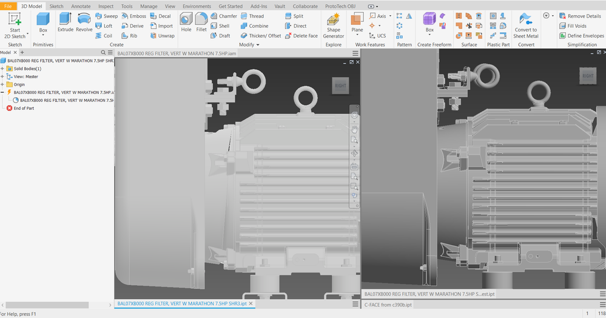606x318 pixels.
Task: Apply a Decal
Action: click(x=160, y=16)
